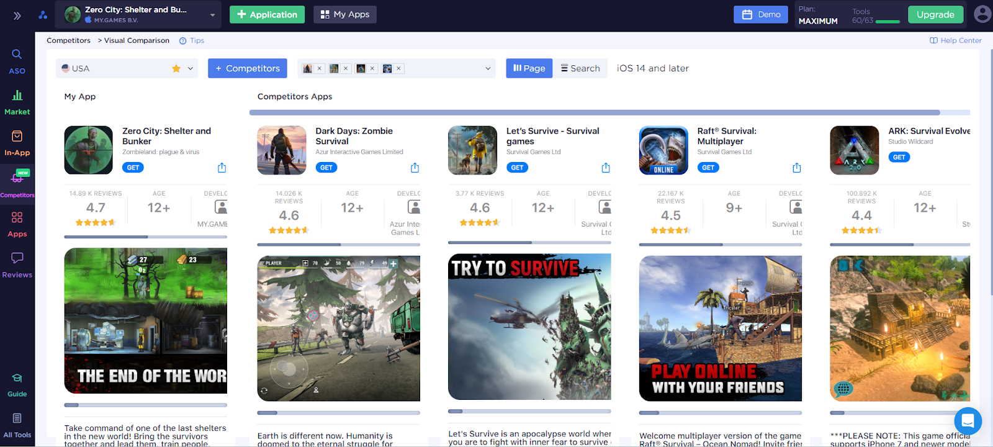
Task: Remove the third competitor chip
Action: 372,68
